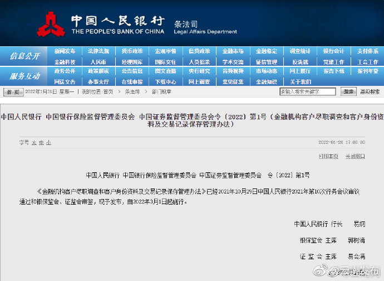
Task: Open 银行会计 menu item
Action: tap(333, 51)
